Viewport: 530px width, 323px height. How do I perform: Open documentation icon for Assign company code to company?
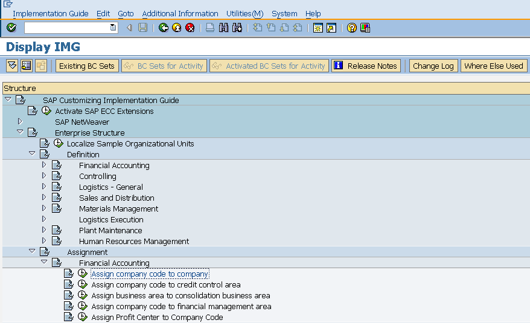pos(69,274)
